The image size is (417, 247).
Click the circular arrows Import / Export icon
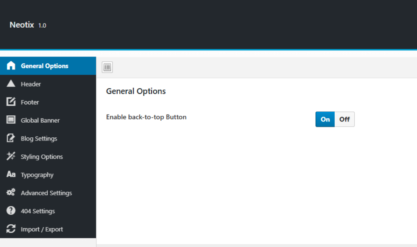point(11,229)
